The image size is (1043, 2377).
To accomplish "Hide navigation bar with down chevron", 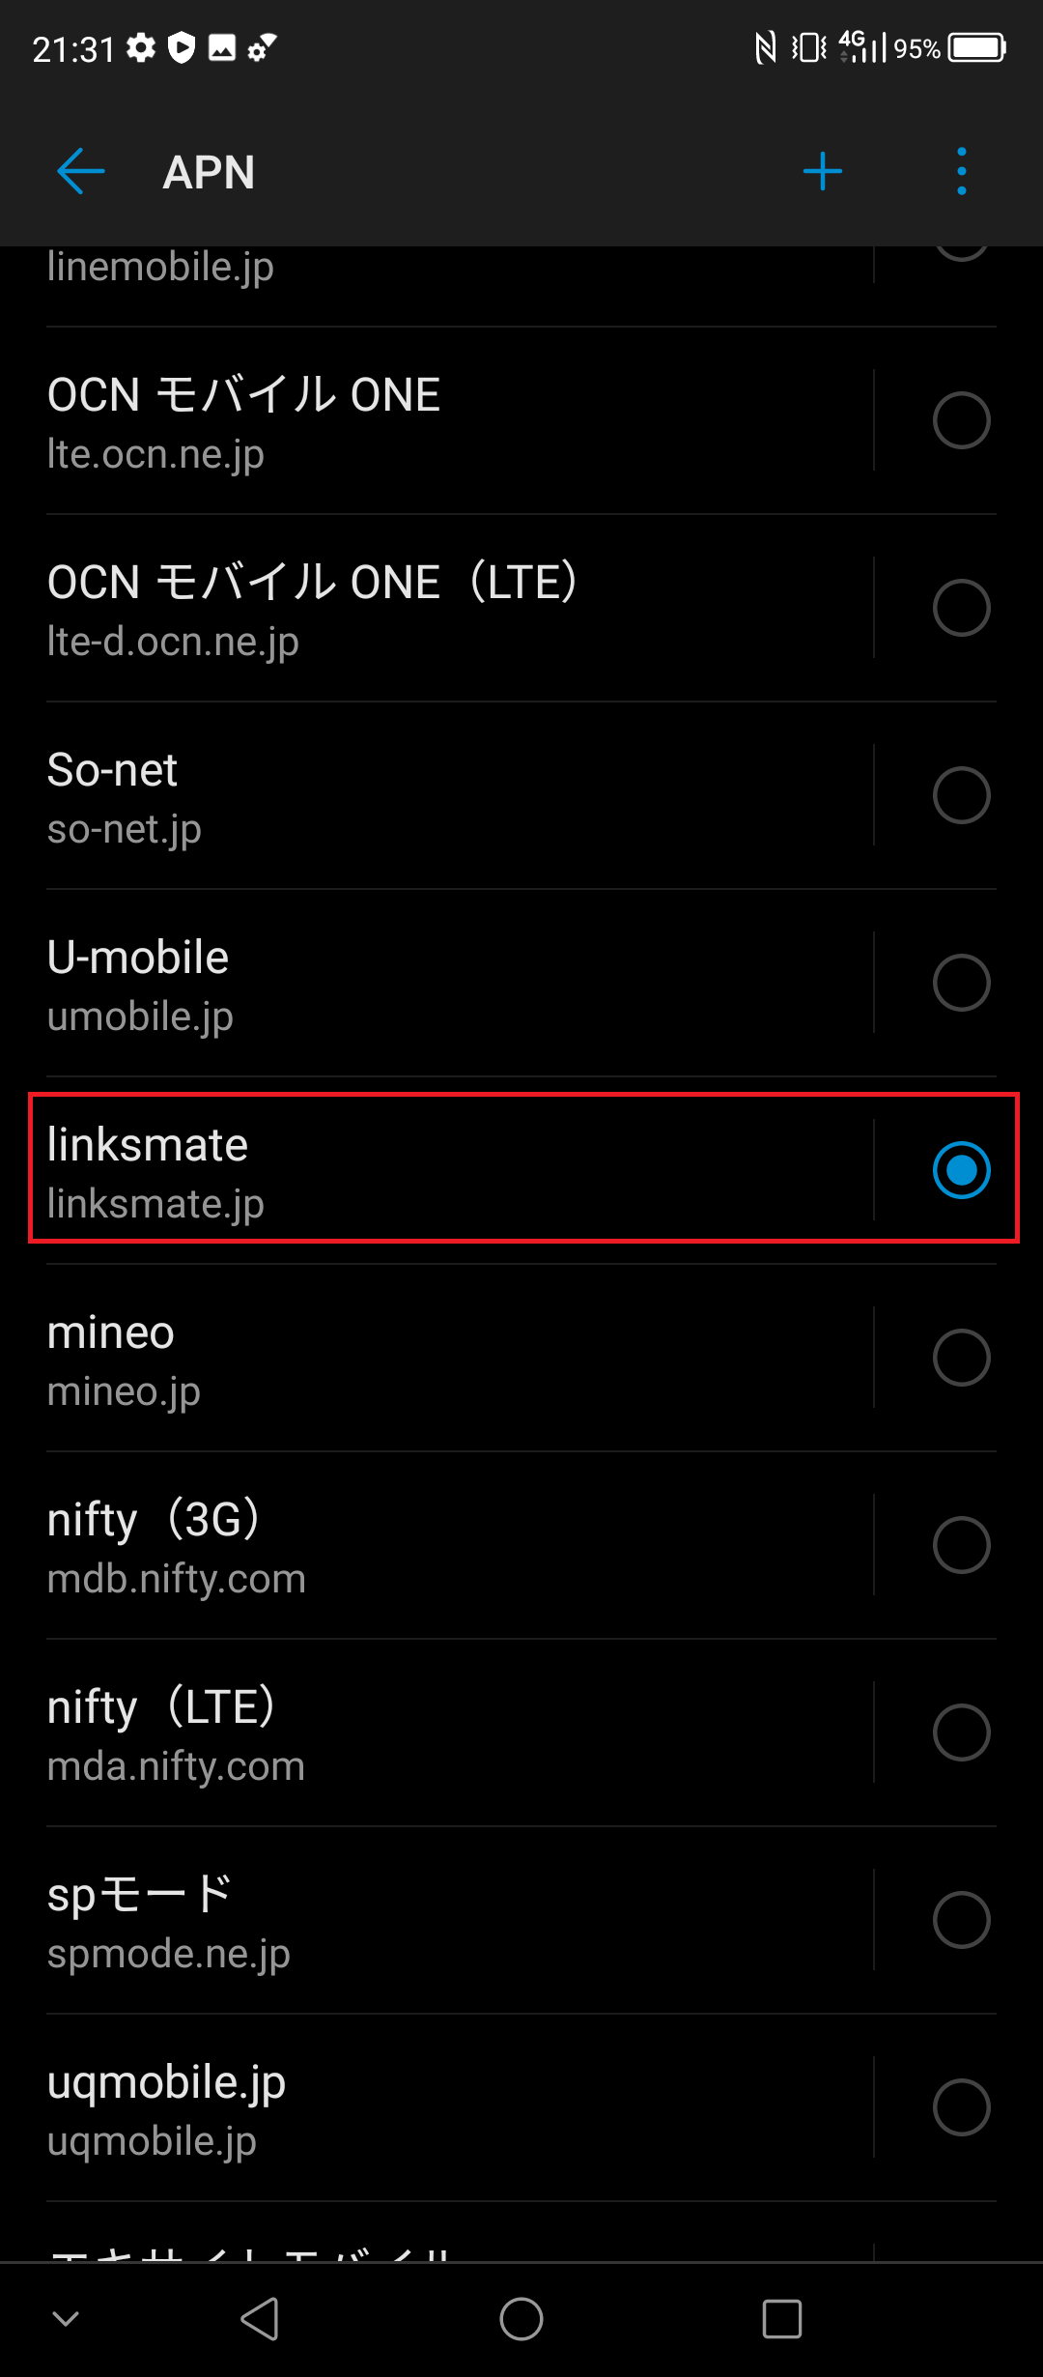I will [66, 2318].
